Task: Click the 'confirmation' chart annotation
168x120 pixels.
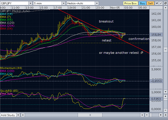Action: click(139, 39)
